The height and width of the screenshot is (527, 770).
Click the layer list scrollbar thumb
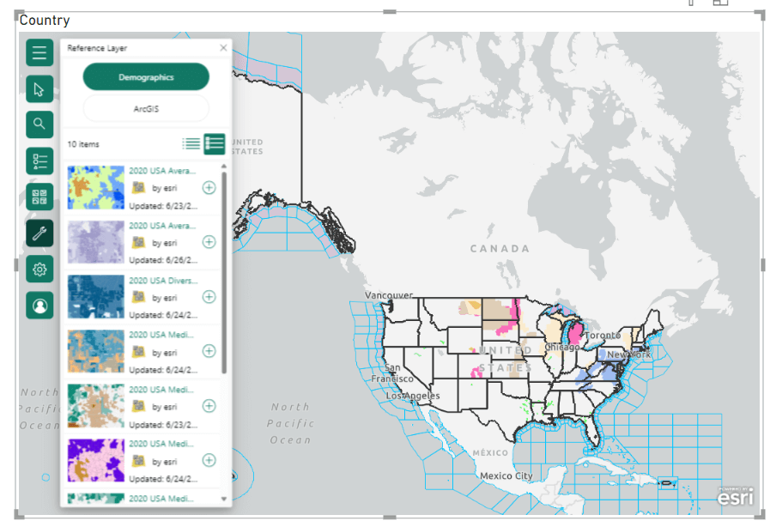coord(224,273)
